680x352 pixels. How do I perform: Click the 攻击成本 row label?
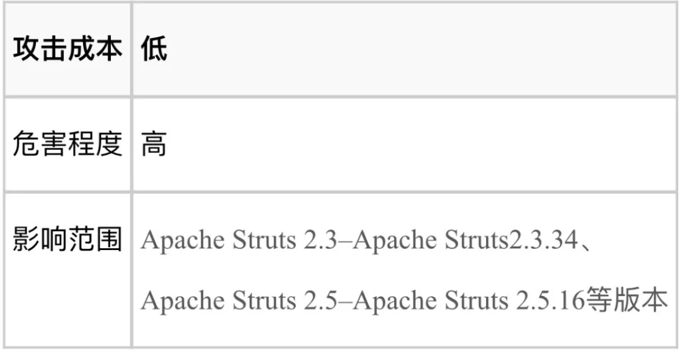click(67, 49)
